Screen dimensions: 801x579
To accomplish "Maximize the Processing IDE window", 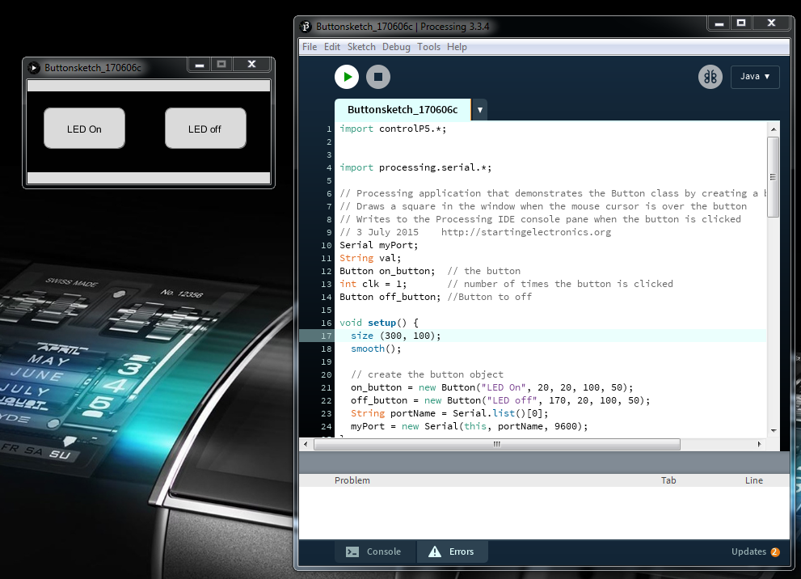I will (741, 23).
